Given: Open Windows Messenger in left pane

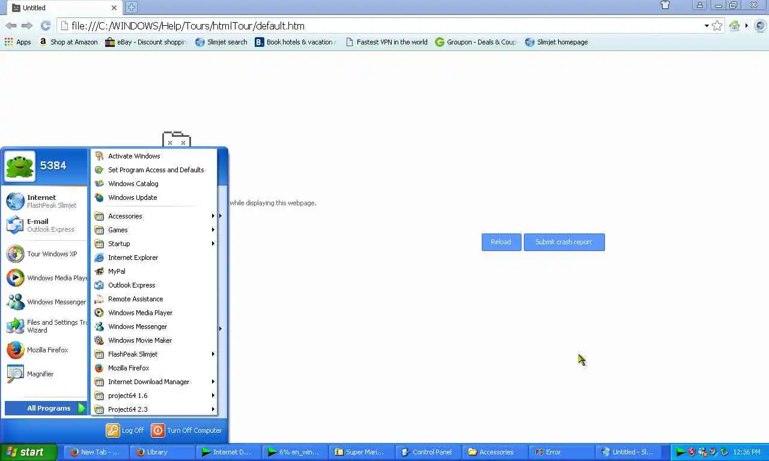Looking at the screenshot, I should [x=46, y=302].
